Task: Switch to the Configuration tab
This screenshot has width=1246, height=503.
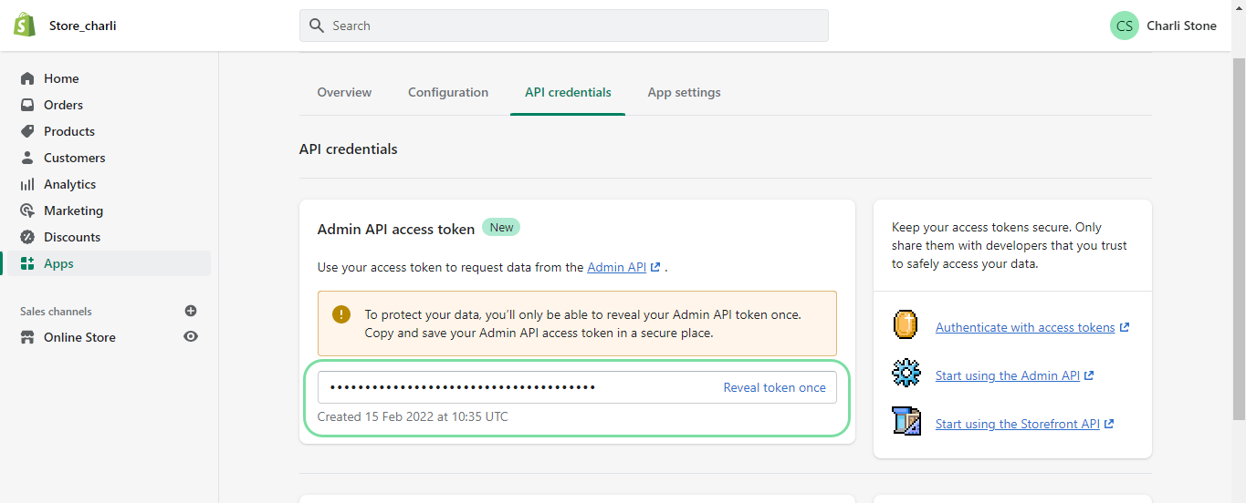Action: click(x=448, y=92)
